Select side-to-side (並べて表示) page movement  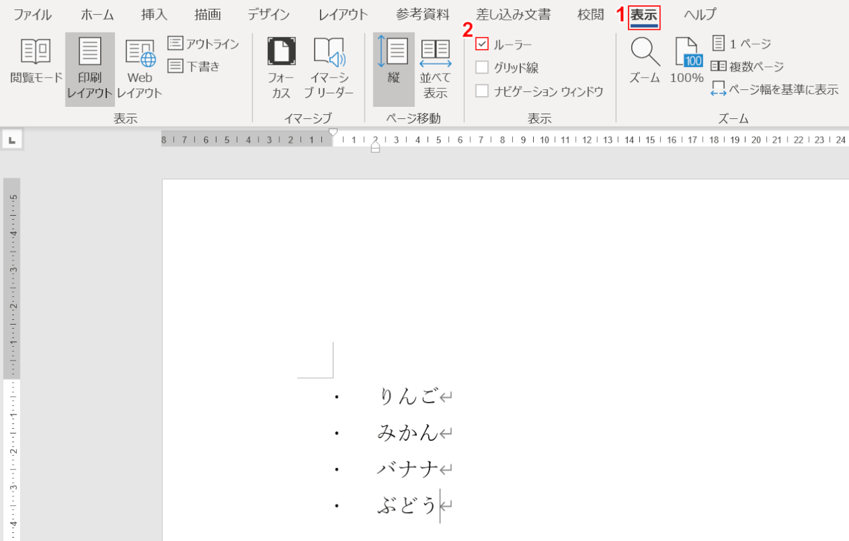436,68
